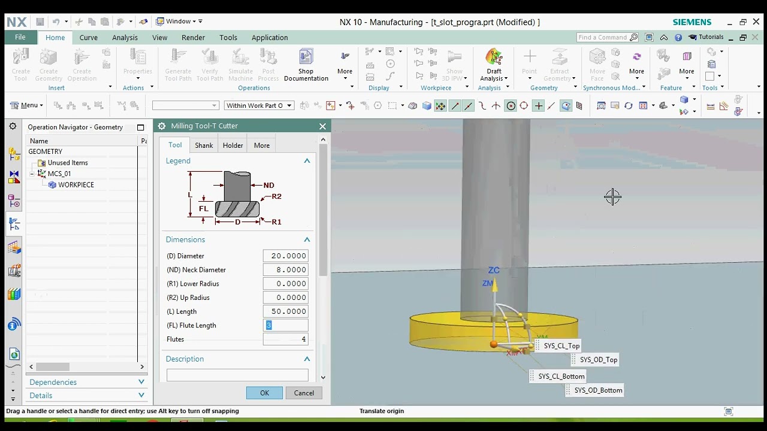
Task: Click the Milling Tool dialog gear icon
Action: pyautogui.click(x=162, y=126)
